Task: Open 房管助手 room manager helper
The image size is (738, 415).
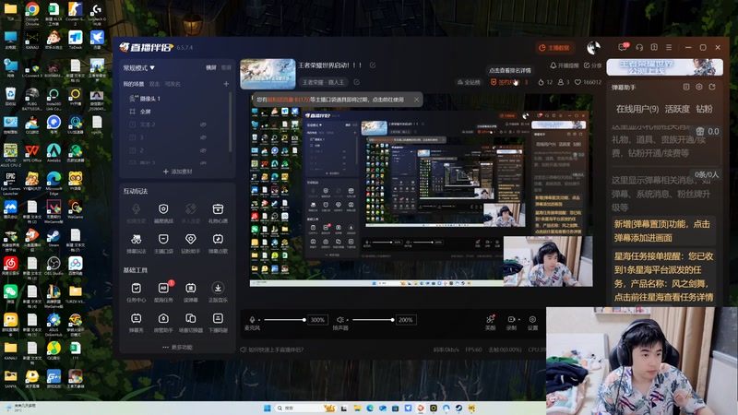Action: pyautogui.click(x=163, y=322)
